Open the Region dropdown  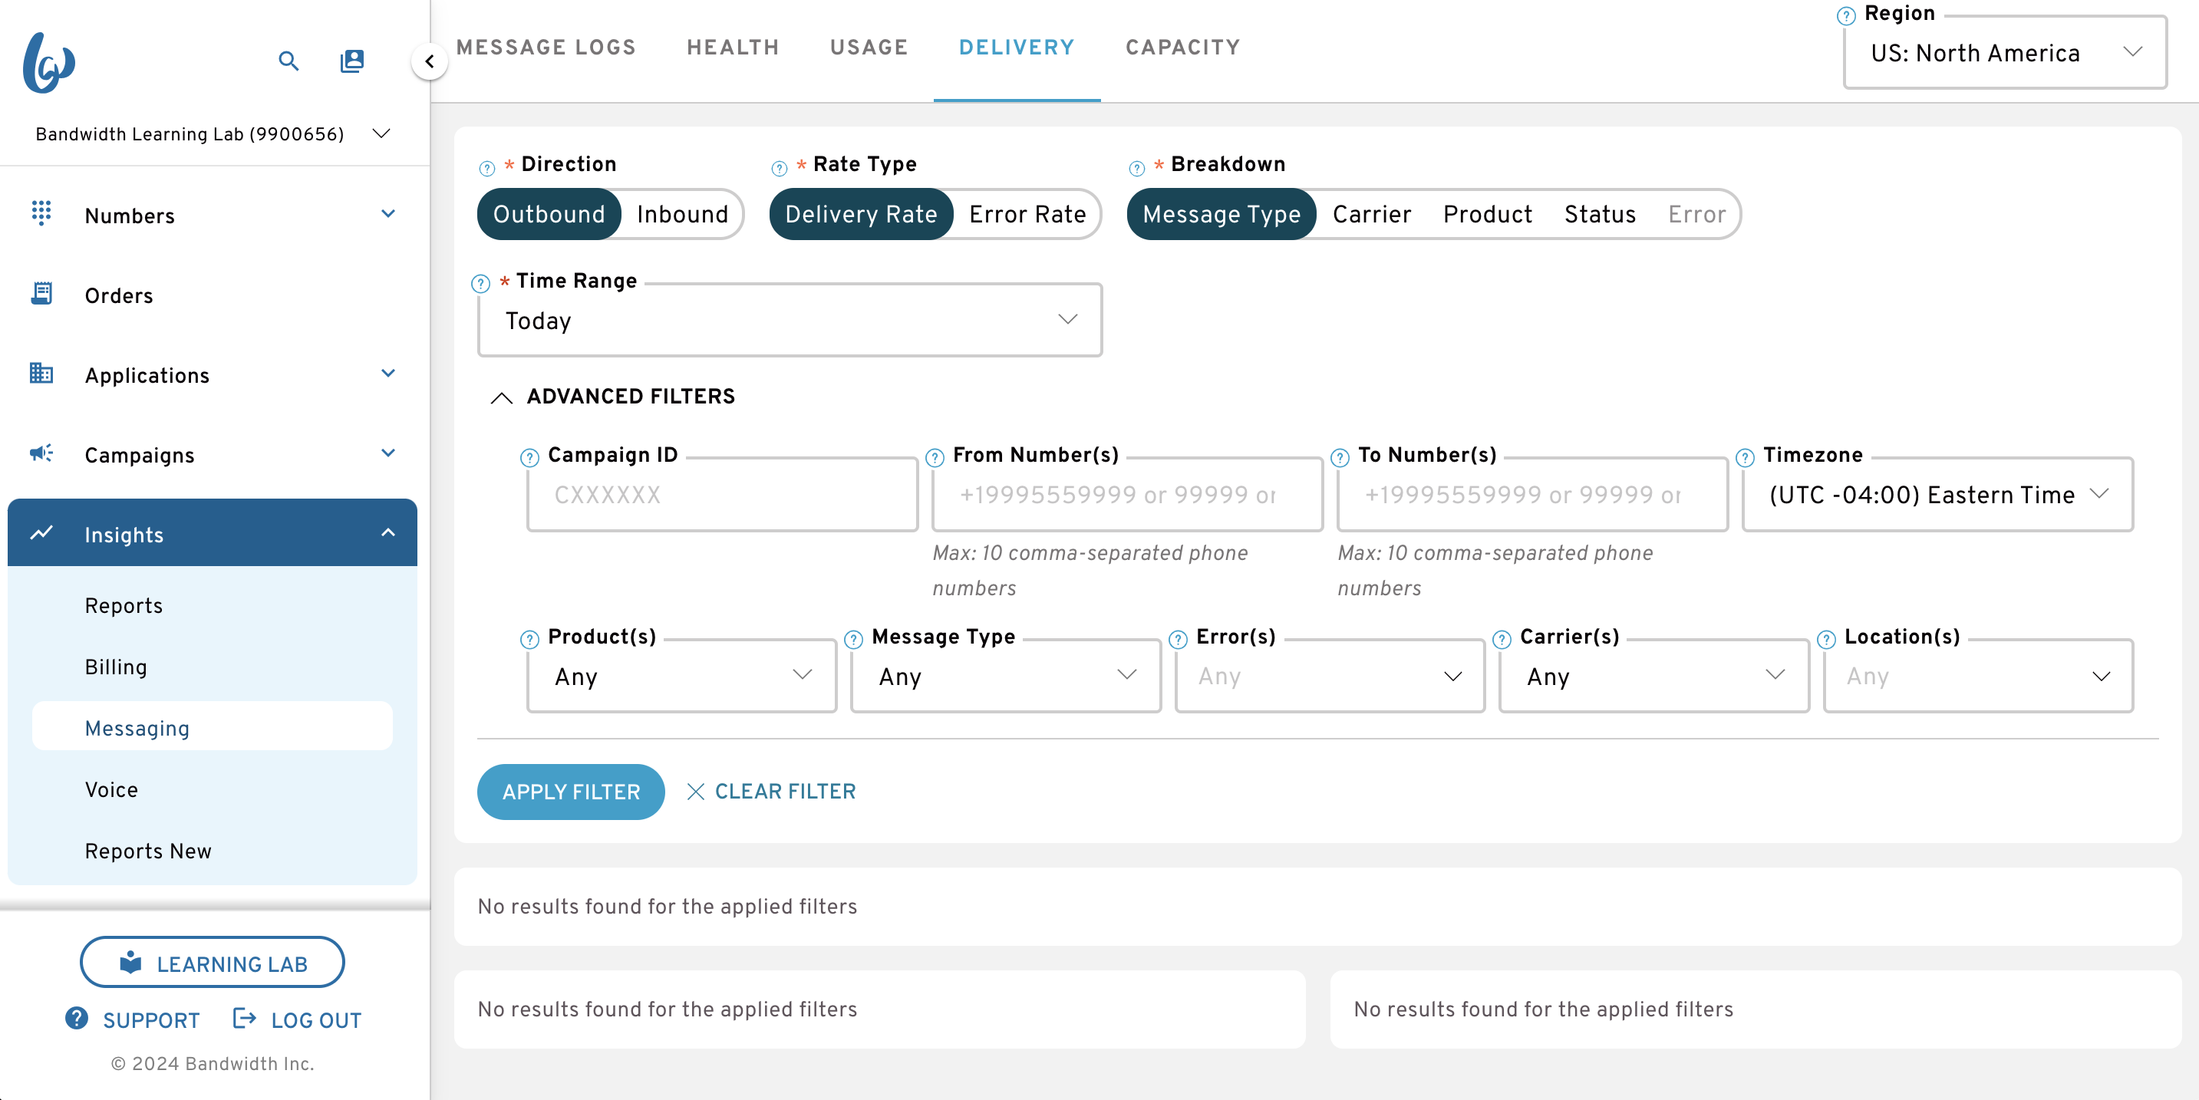pos(2004,53)
